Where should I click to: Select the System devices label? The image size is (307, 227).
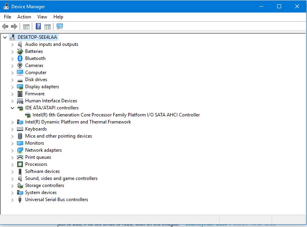41,192
